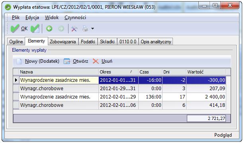Screen dimensions: 245x143
Task: Switch to the Ogólne tab
Action: (16, 42)
